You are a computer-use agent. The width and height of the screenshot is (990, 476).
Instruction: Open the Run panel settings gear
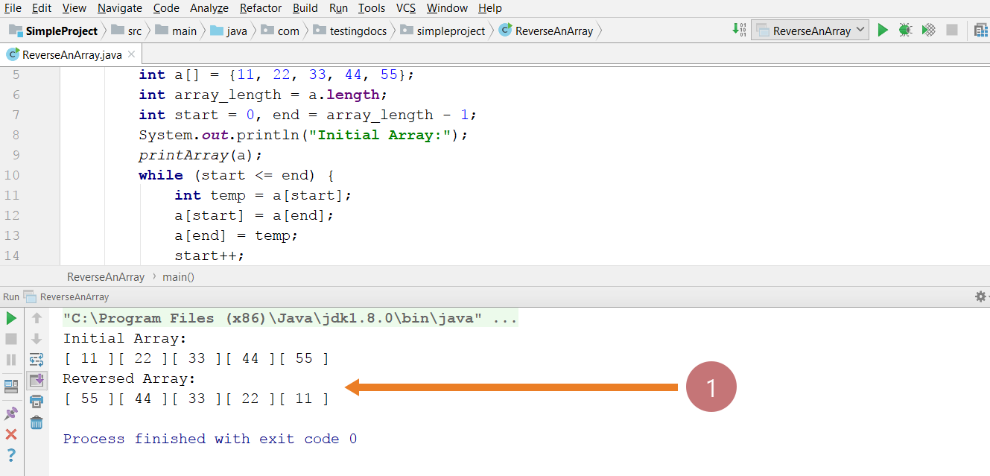pos(981,296)
